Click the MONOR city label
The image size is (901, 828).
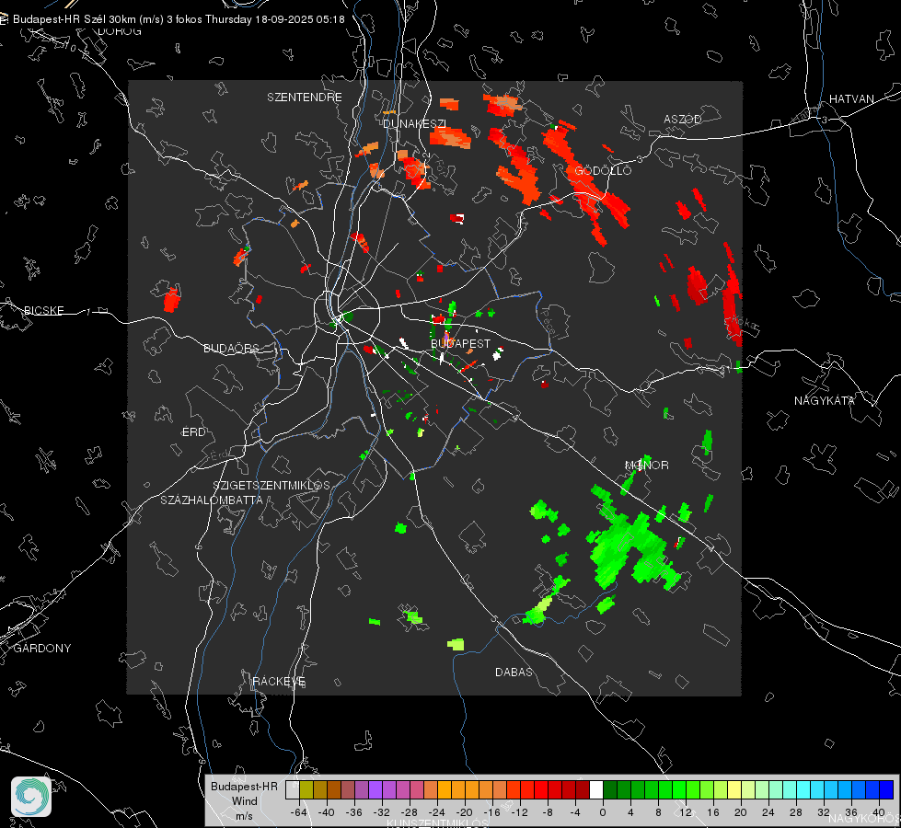[646, 465]
